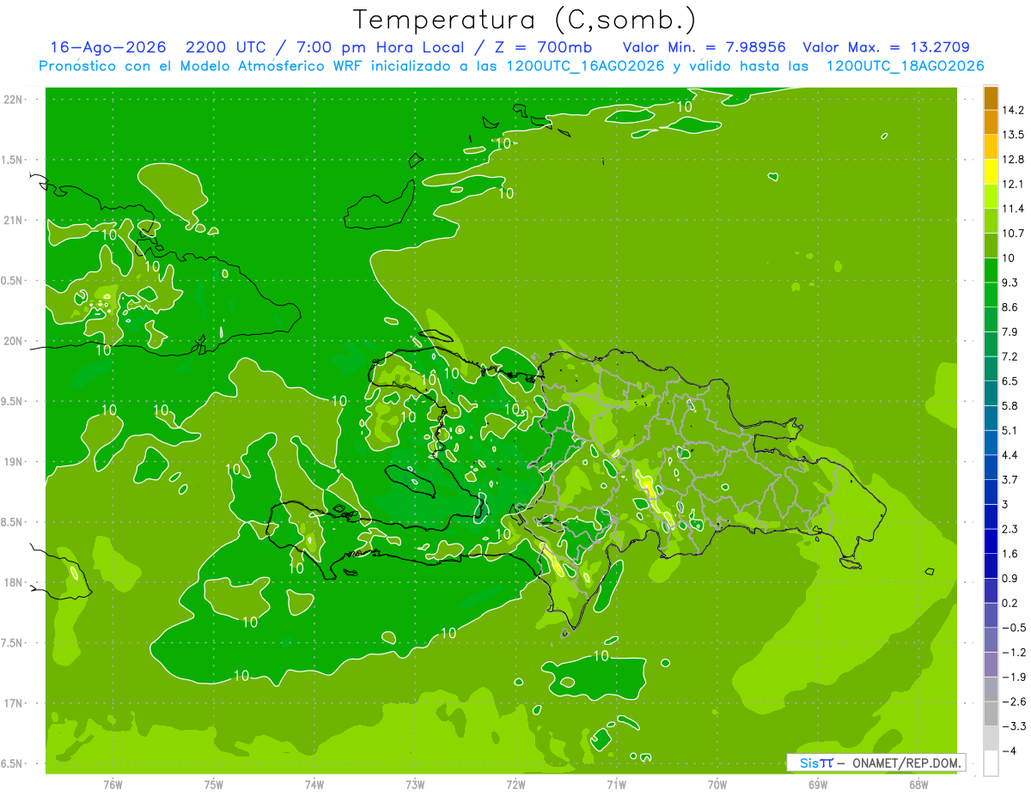The image size is (1031, 796).
Task: Click the "72W" longitude axis label
Action: 515,785
